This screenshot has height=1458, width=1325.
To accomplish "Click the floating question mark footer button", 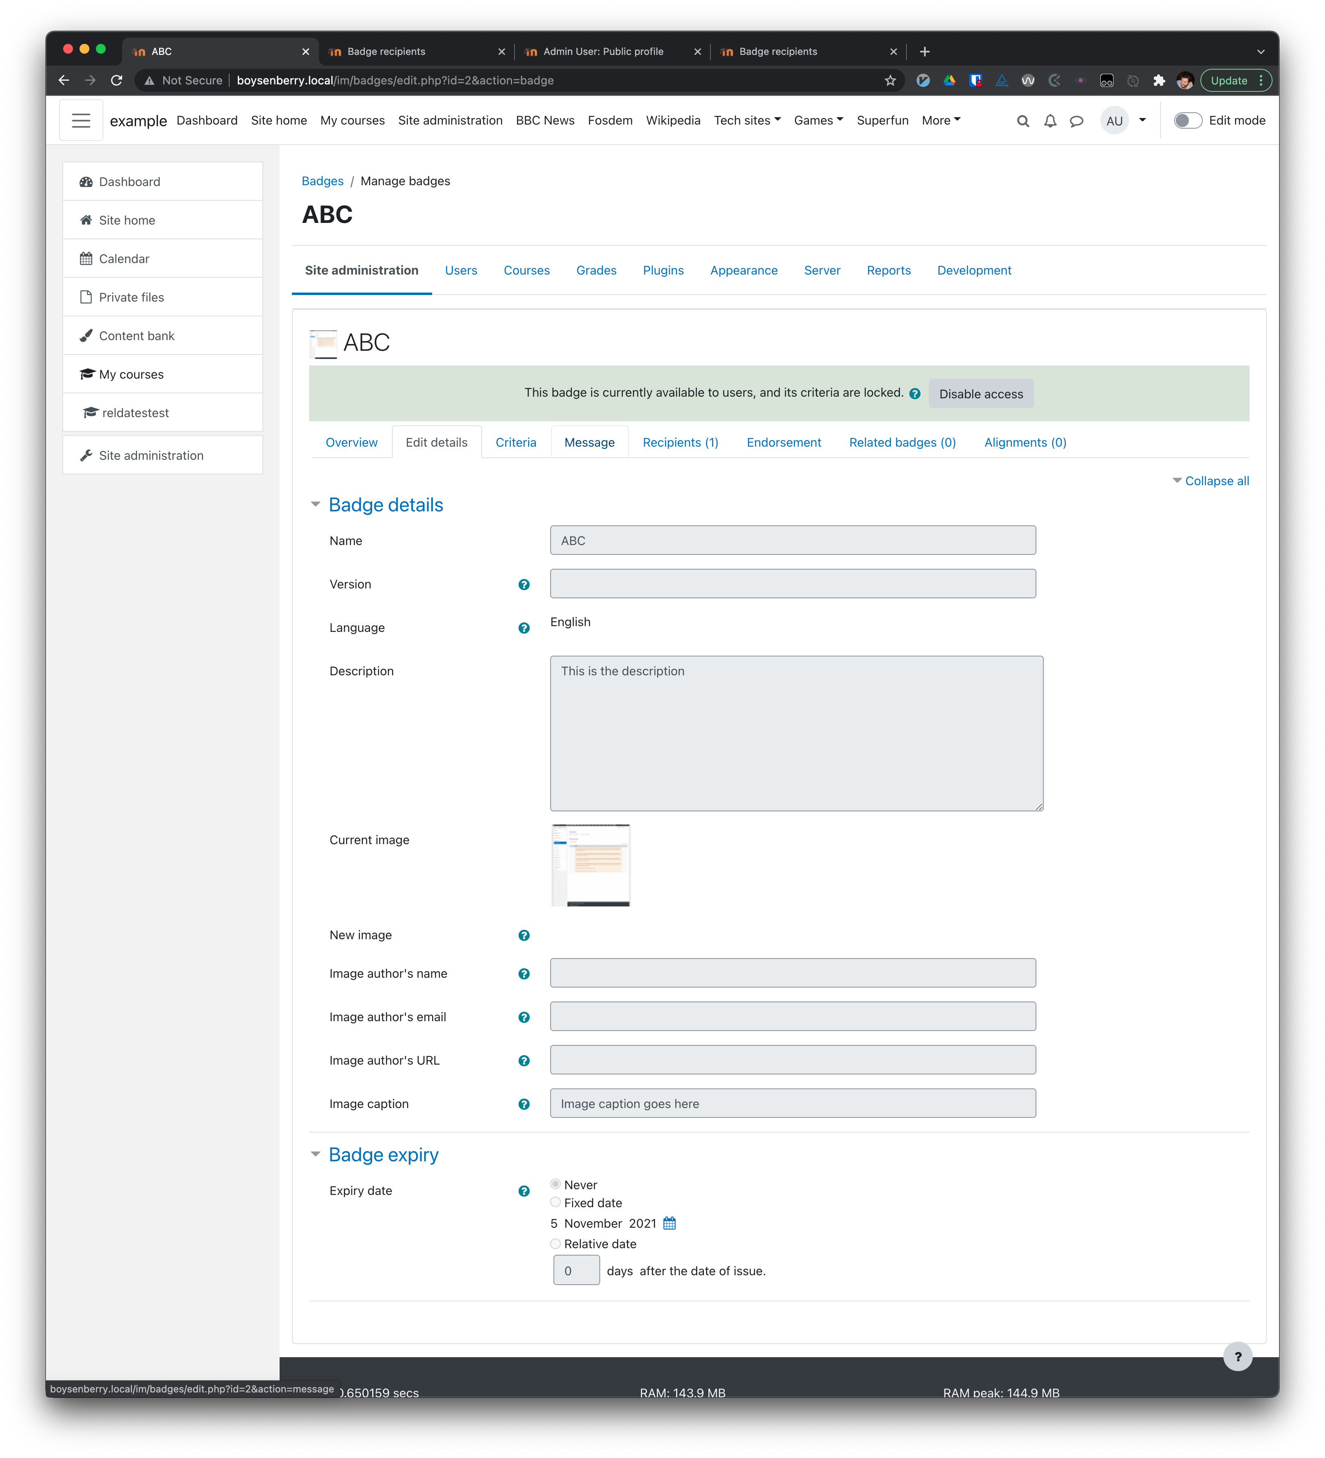I will (x=1237, y=1356).
